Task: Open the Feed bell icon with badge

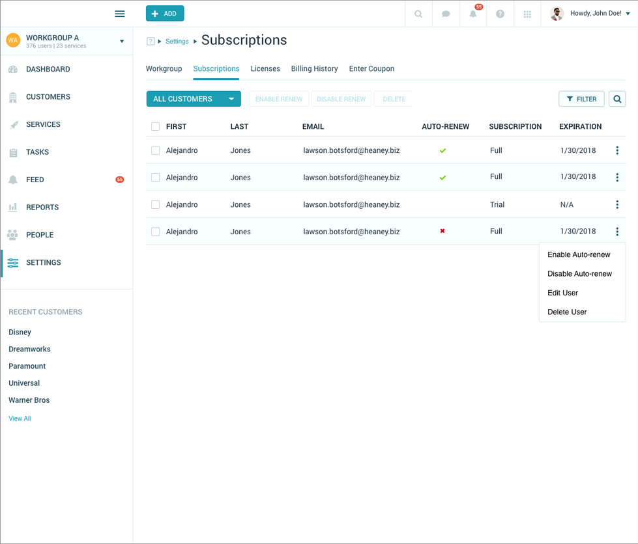Action: [x=14, y=180]
